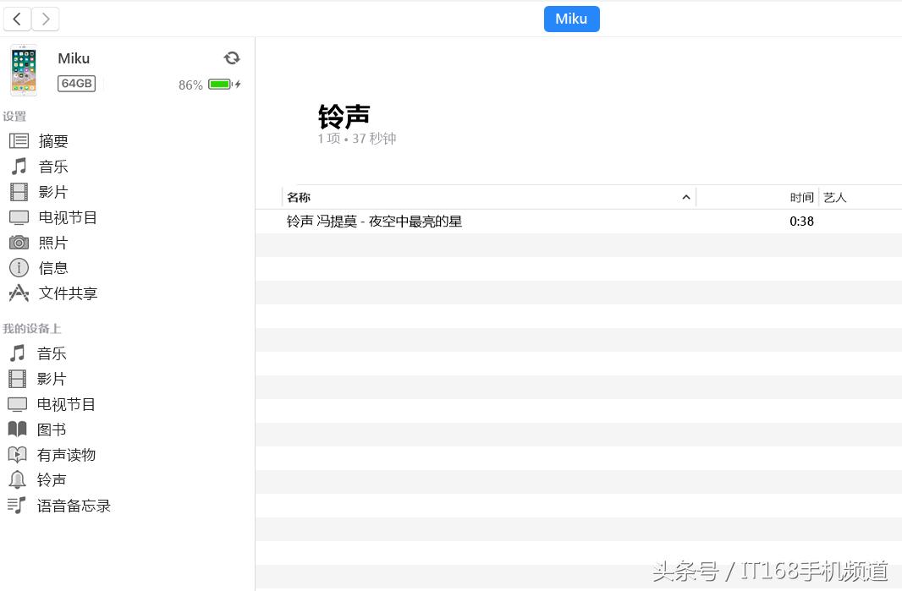Select the 音乐 section under 设置
The width and height of the screenshot is (902, 591).
[x=52, y=166]
